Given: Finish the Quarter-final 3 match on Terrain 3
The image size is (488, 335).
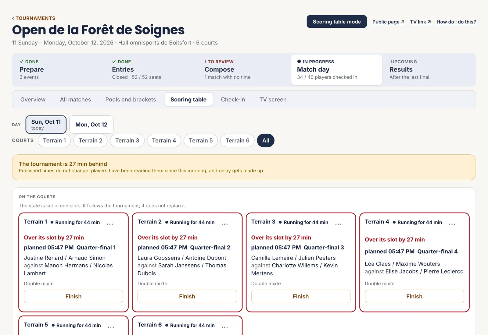Looking at the screenshot, I should 301,296.
